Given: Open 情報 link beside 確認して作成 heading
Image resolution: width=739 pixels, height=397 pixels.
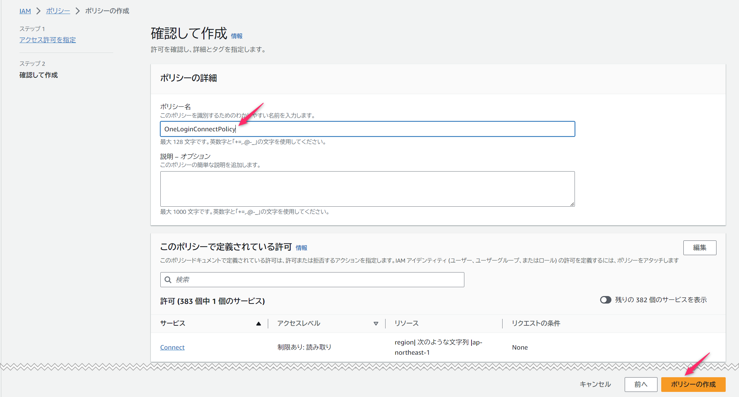Looking at the screenshot, I should pyautogui.click(x=236, y=36).
